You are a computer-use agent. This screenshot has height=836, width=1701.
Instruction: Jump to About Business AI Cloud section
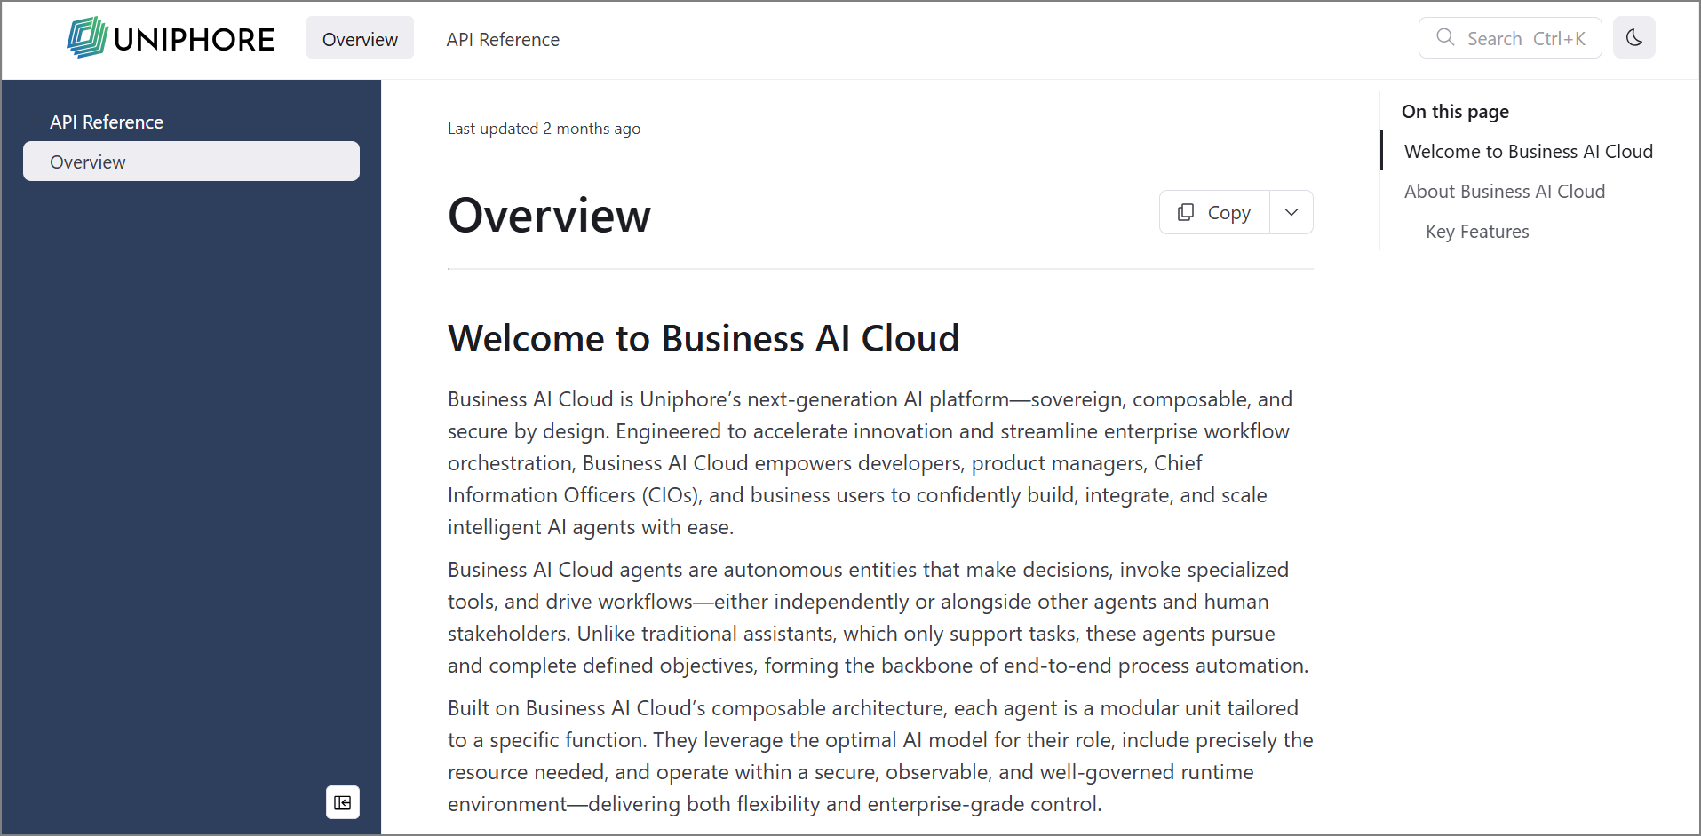pos(1504,191)
